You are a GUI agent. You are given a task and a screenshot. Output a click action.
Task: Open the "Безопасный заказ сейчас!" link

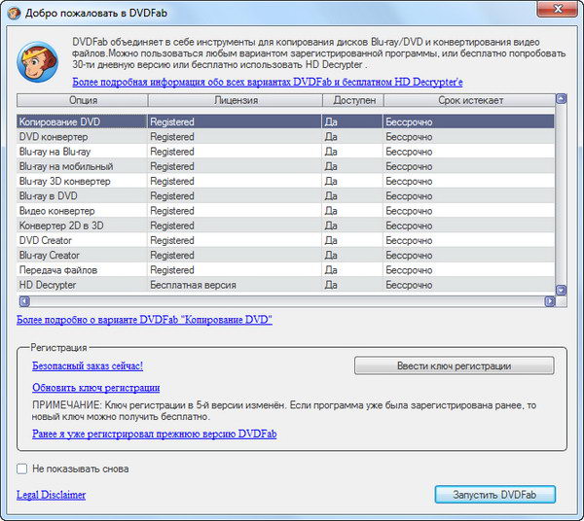pyautogui.click(x=88, y=365)
